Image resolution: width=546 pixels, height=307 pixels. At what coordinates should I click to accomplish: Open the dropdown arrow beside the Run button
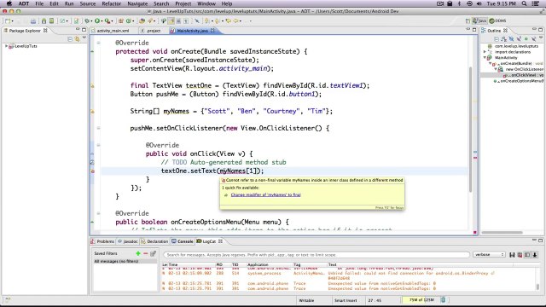point(102,21)
